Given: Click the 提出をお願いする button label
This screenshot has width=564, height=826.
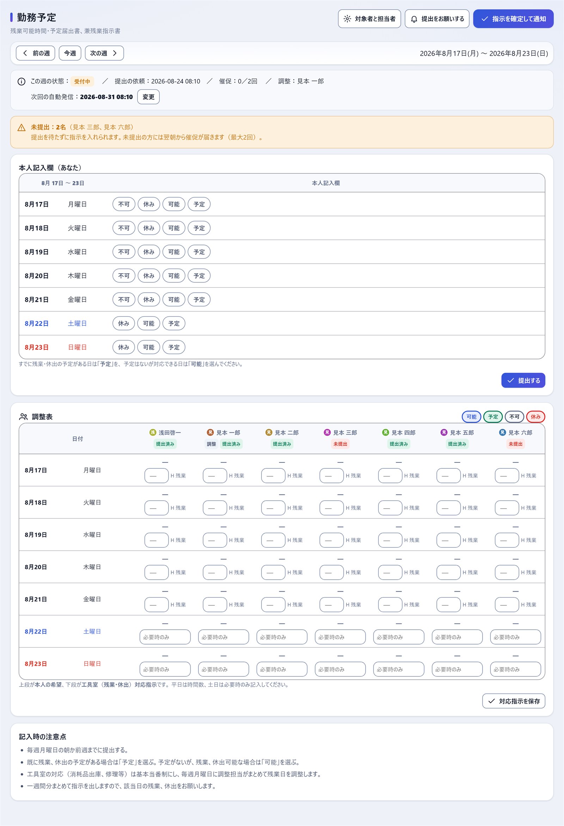Looking at the screenshot, I should [x=443, y=19].
